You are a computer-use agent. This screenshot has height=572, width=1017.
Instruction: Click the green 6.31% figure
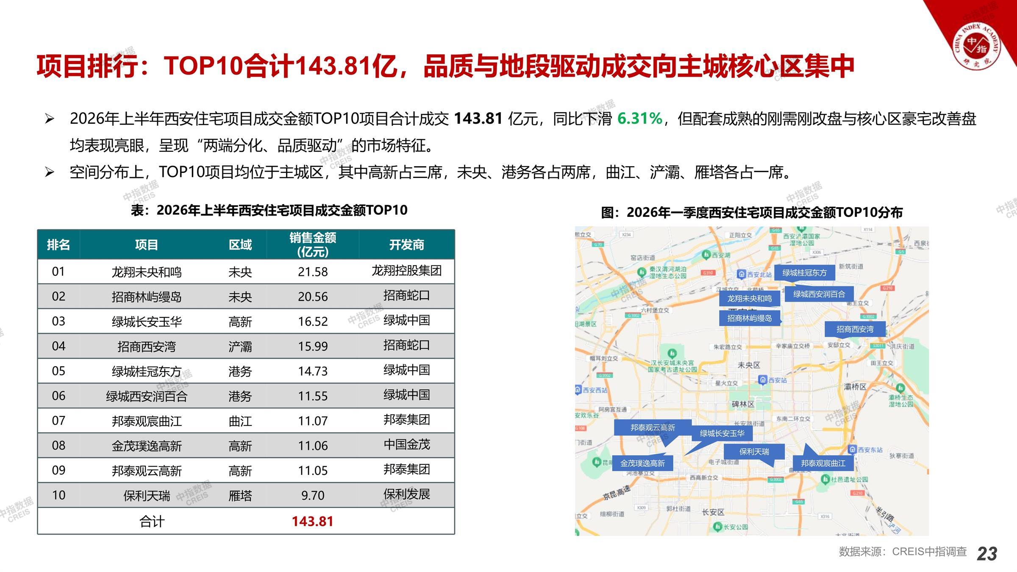[x=640, y=118]
